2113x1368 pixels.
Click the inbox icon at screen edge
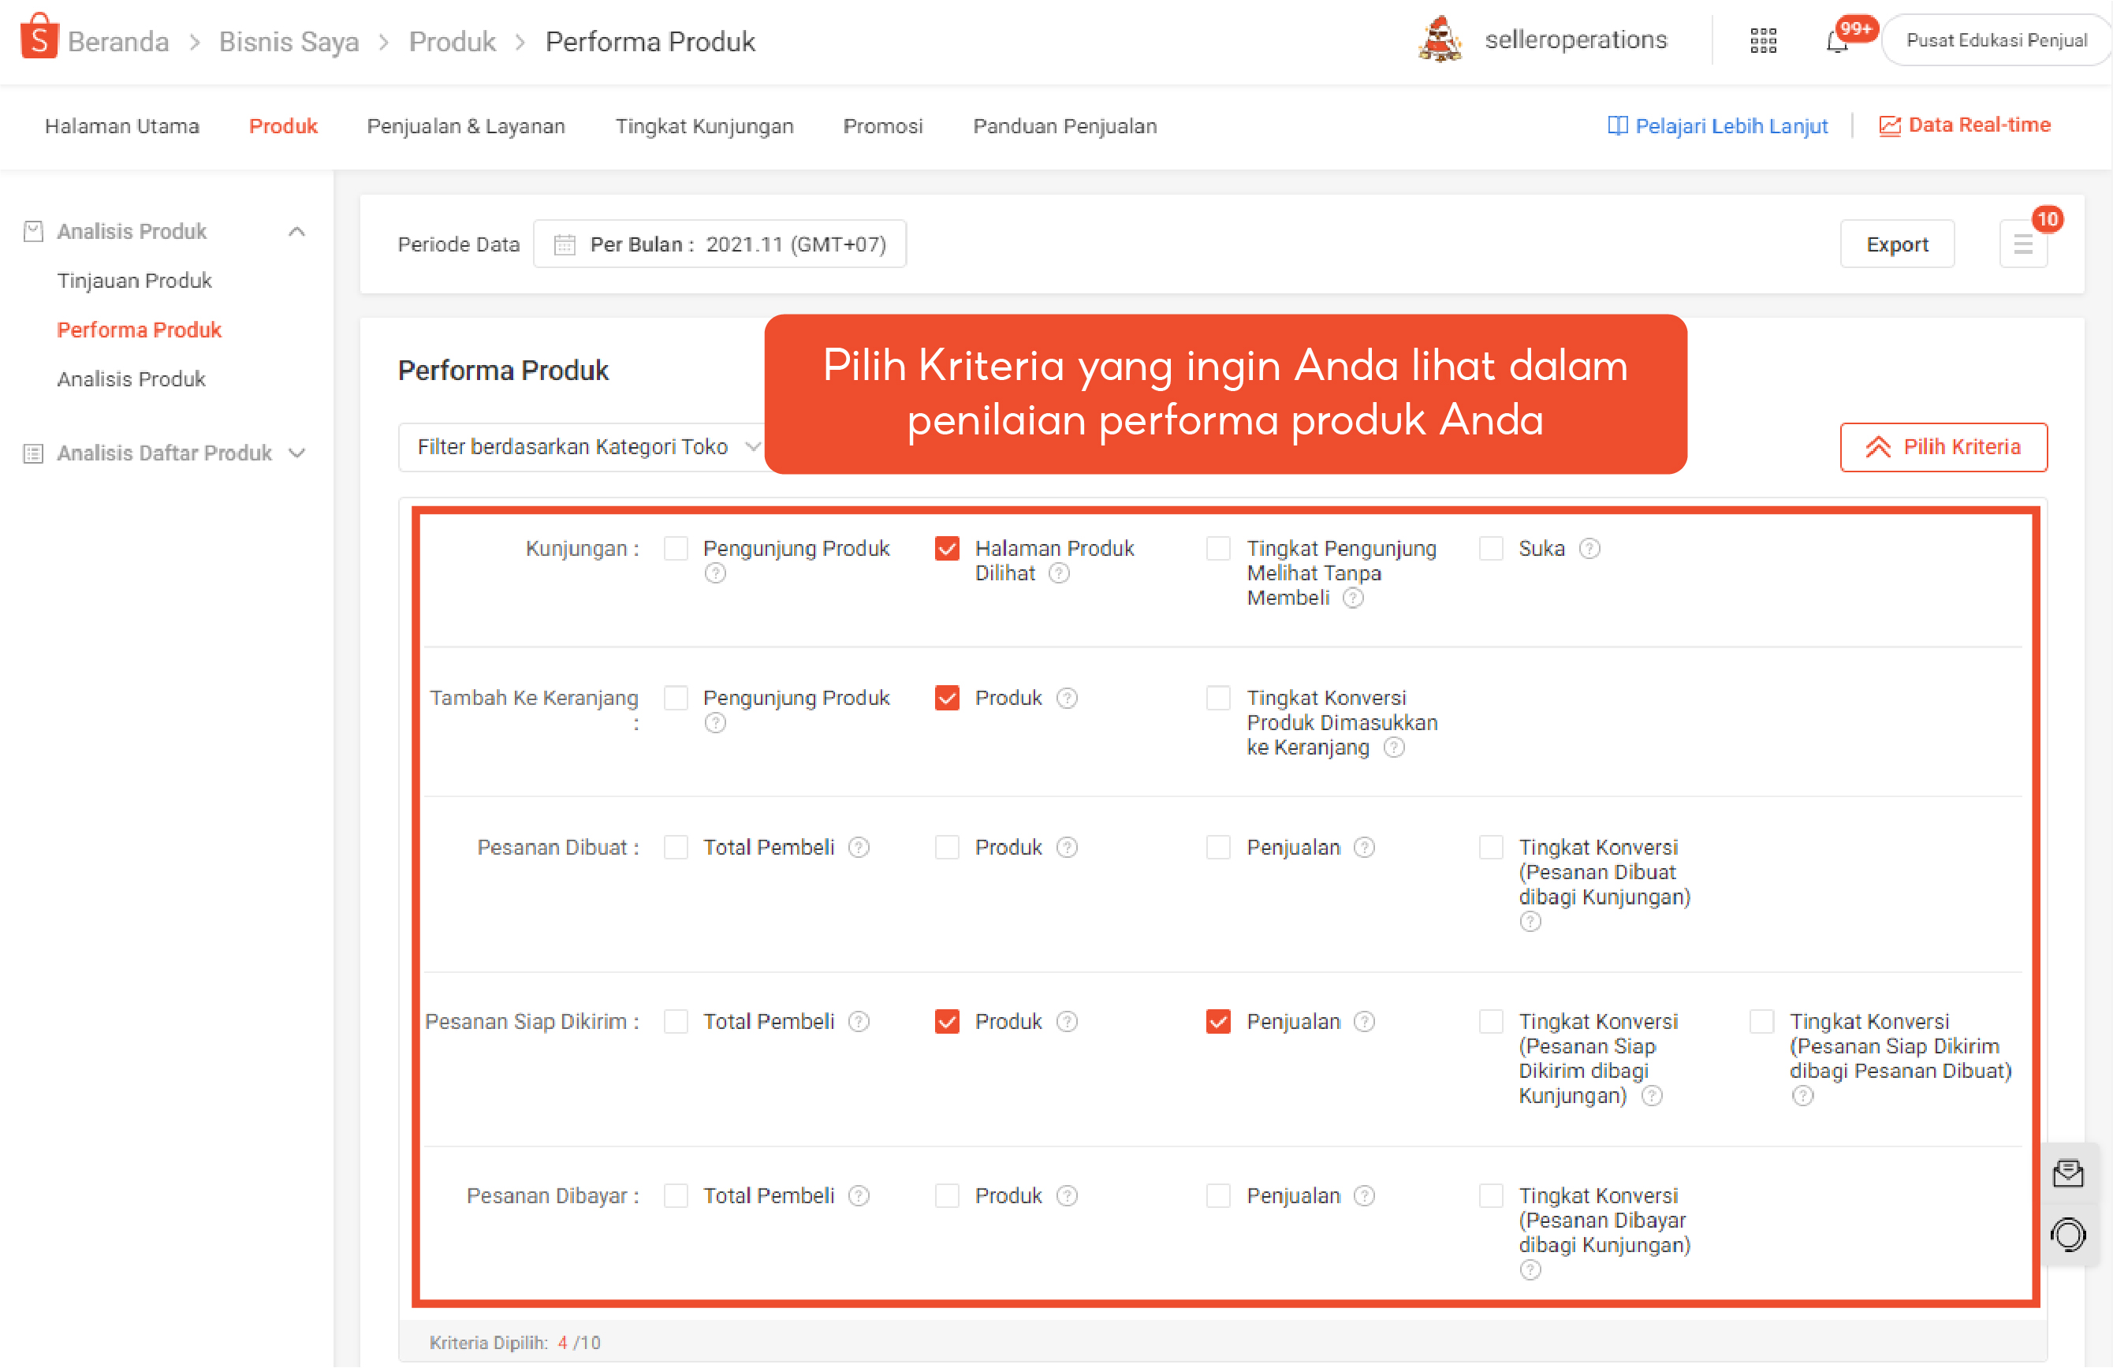(2070, 1172)
